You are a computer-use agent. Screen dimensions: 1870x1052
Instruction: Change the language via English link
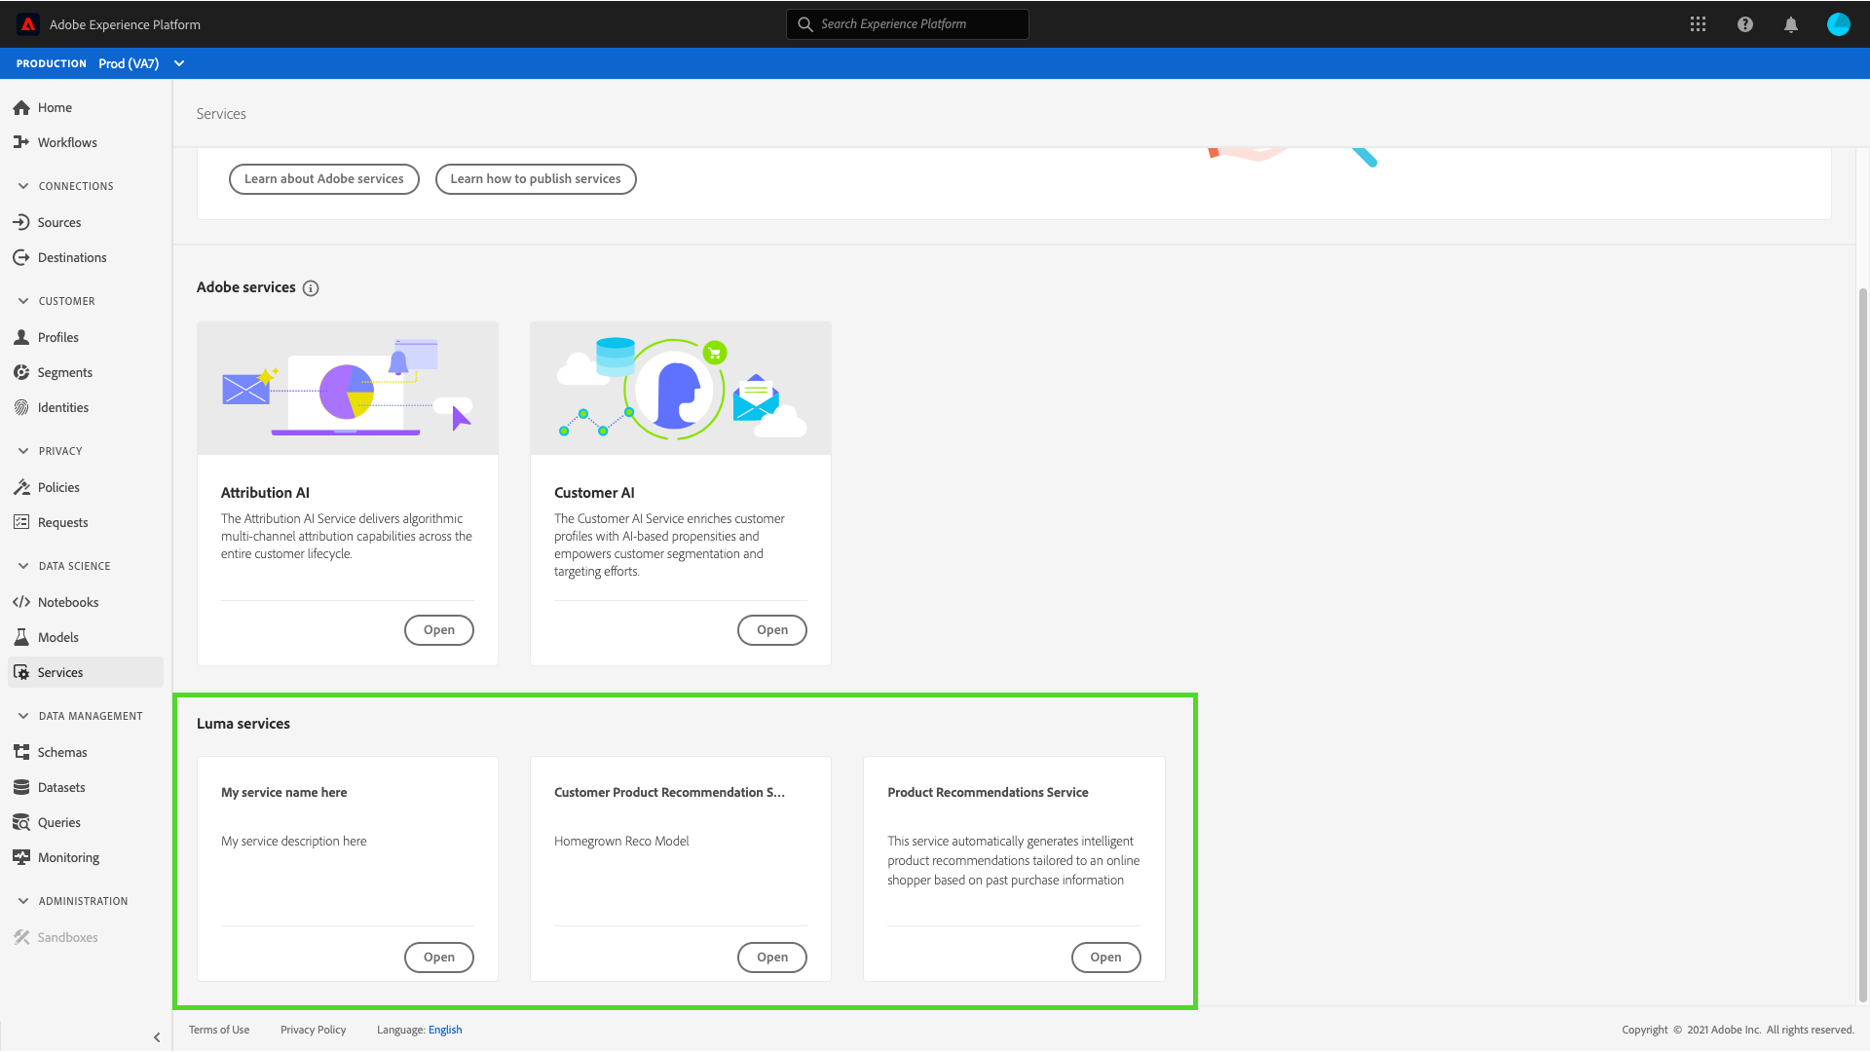click(445, 1030)
